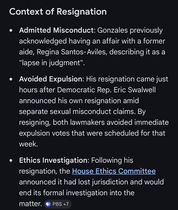Select the Admitted Misconduct bold label
The width and height of the screenshot is (178, 210).
pyautogui.click(x=56, y=30)
